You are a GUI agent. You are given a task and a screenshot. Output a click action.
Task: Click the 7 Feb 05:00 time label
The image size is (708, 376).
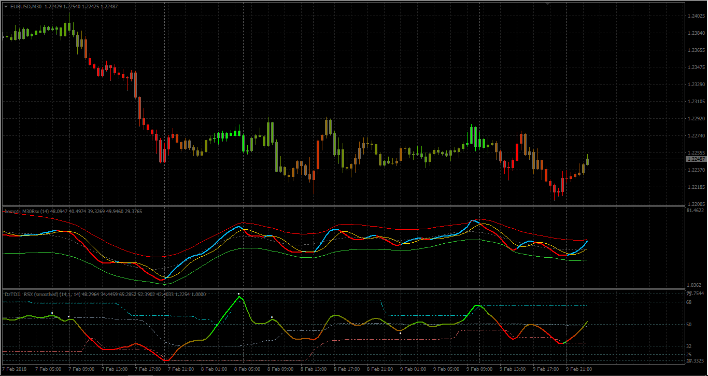[49, 369]
